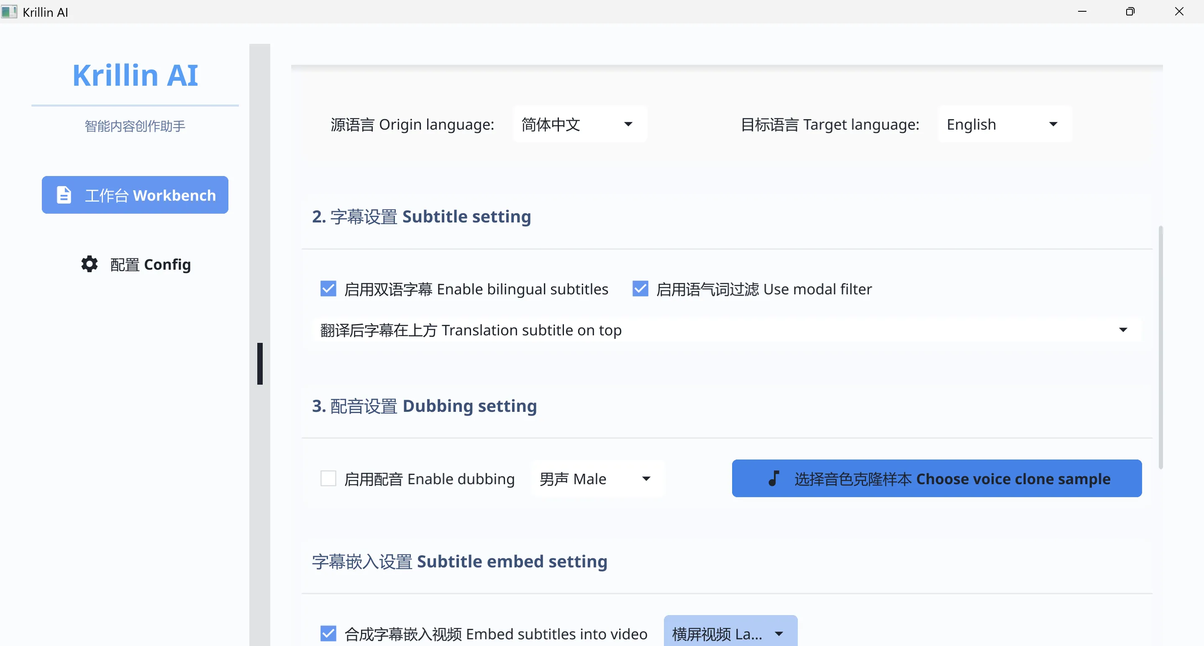Click the gear icon next to Config
This screenshot has height=646, width=1204.
[90, 264]
